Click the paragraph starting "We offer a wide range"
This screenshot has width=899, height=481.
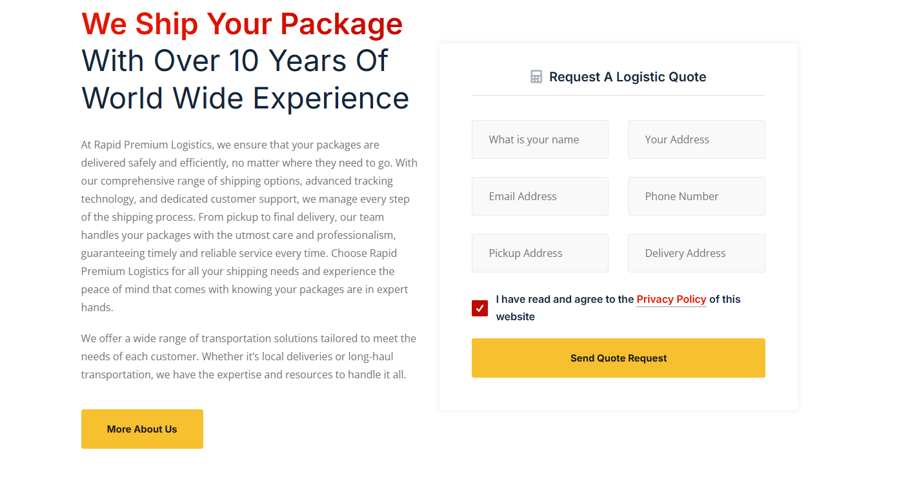click(249, 356)
